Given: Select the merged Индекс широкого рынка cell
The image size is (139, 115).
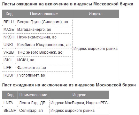Looking at the screenshot, I should tap(96, 49).
